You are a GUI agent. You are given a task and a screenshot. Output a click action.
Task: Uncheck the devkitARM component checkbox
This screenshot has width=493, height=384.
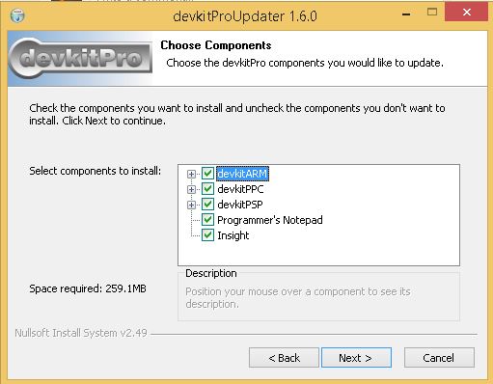[207, 174]
